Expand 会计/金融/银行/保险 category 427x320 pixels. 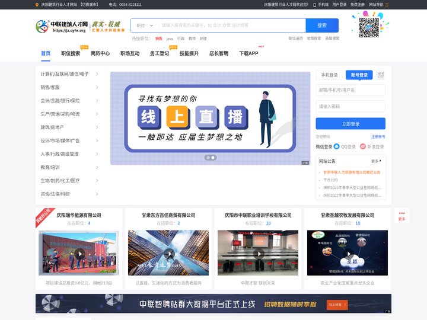[97, 101]
